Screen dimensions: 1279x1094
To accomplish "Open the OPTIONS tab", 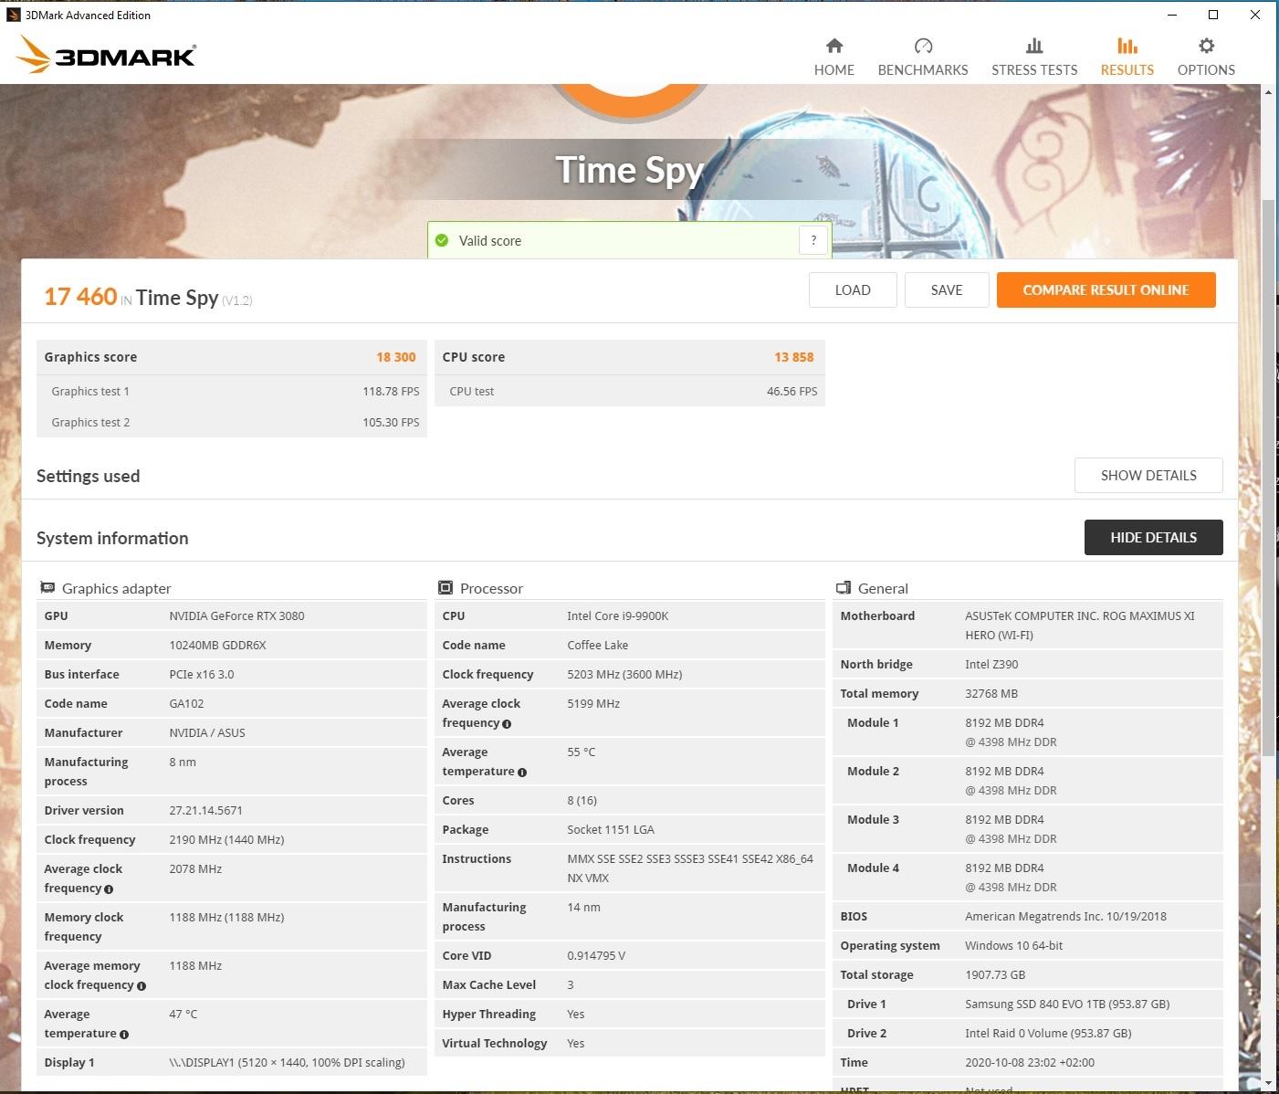I will [1206, 58].
